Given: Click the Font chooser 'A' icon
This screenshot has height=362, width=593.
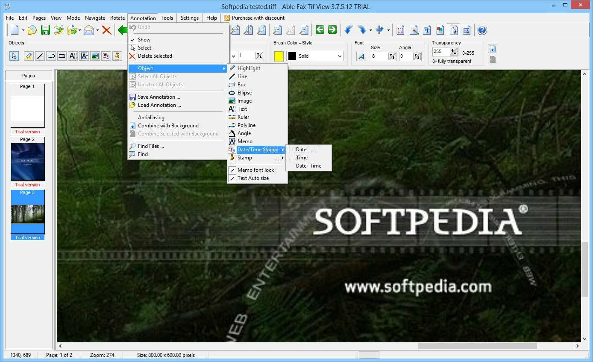Looking at the screenshot, I should [361, 56].
